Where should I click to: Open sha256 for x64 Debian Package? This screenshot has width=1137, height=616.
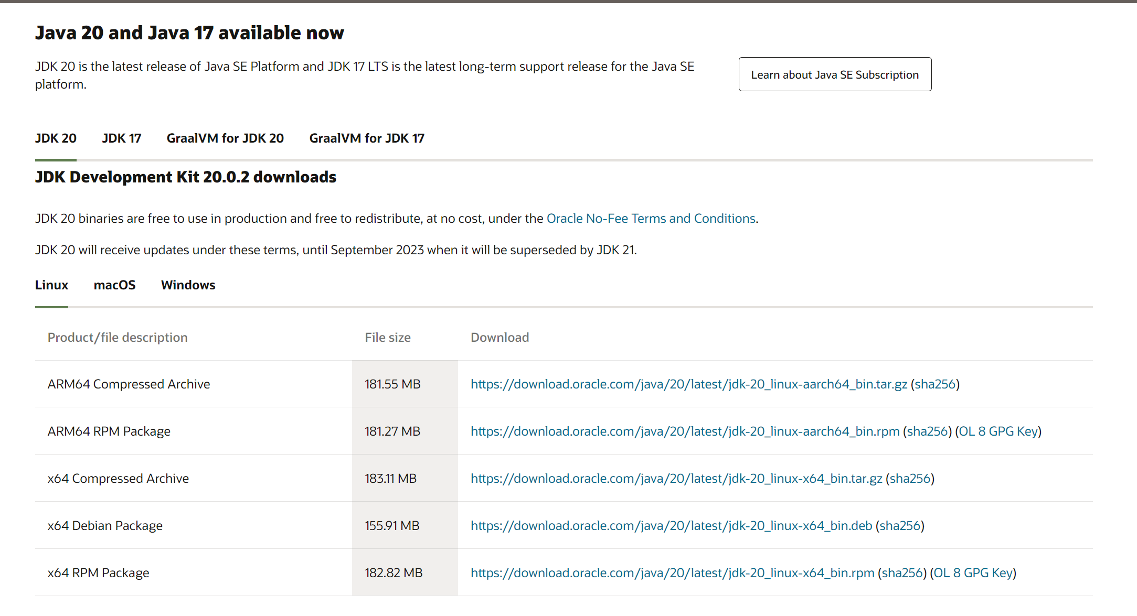[x=900, y=526]
